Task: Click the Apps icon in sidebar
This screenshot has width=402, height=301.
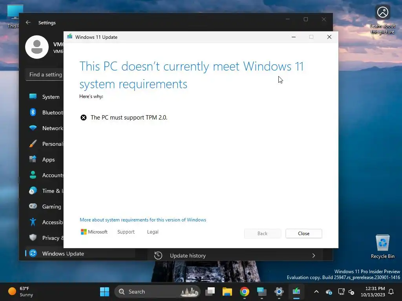Action: point(33,159)
